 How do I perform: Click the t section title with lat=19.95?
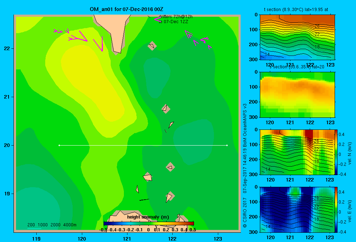(296, 10)
